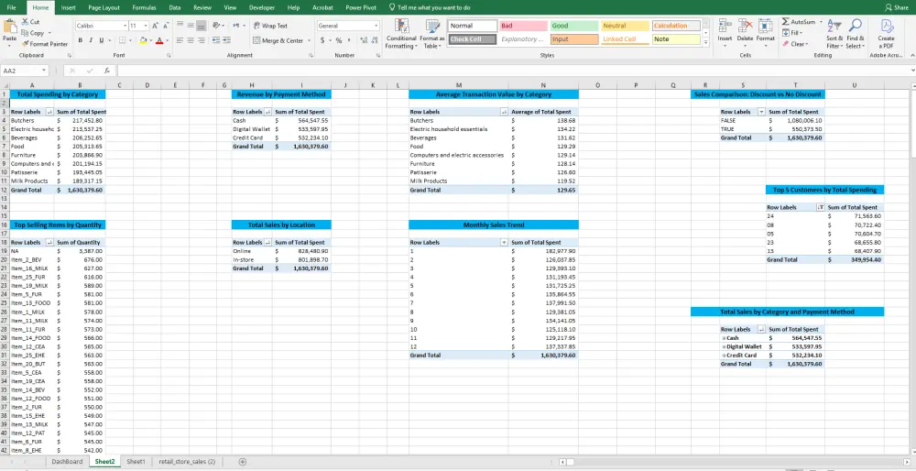Click the Copy button
Viewport: 916px width, 471px height.
(36, 33)
